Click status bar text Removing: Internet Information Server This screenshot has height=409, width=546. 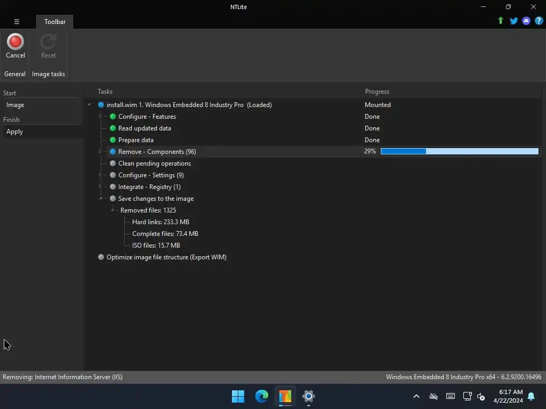(x=63, y=377)
